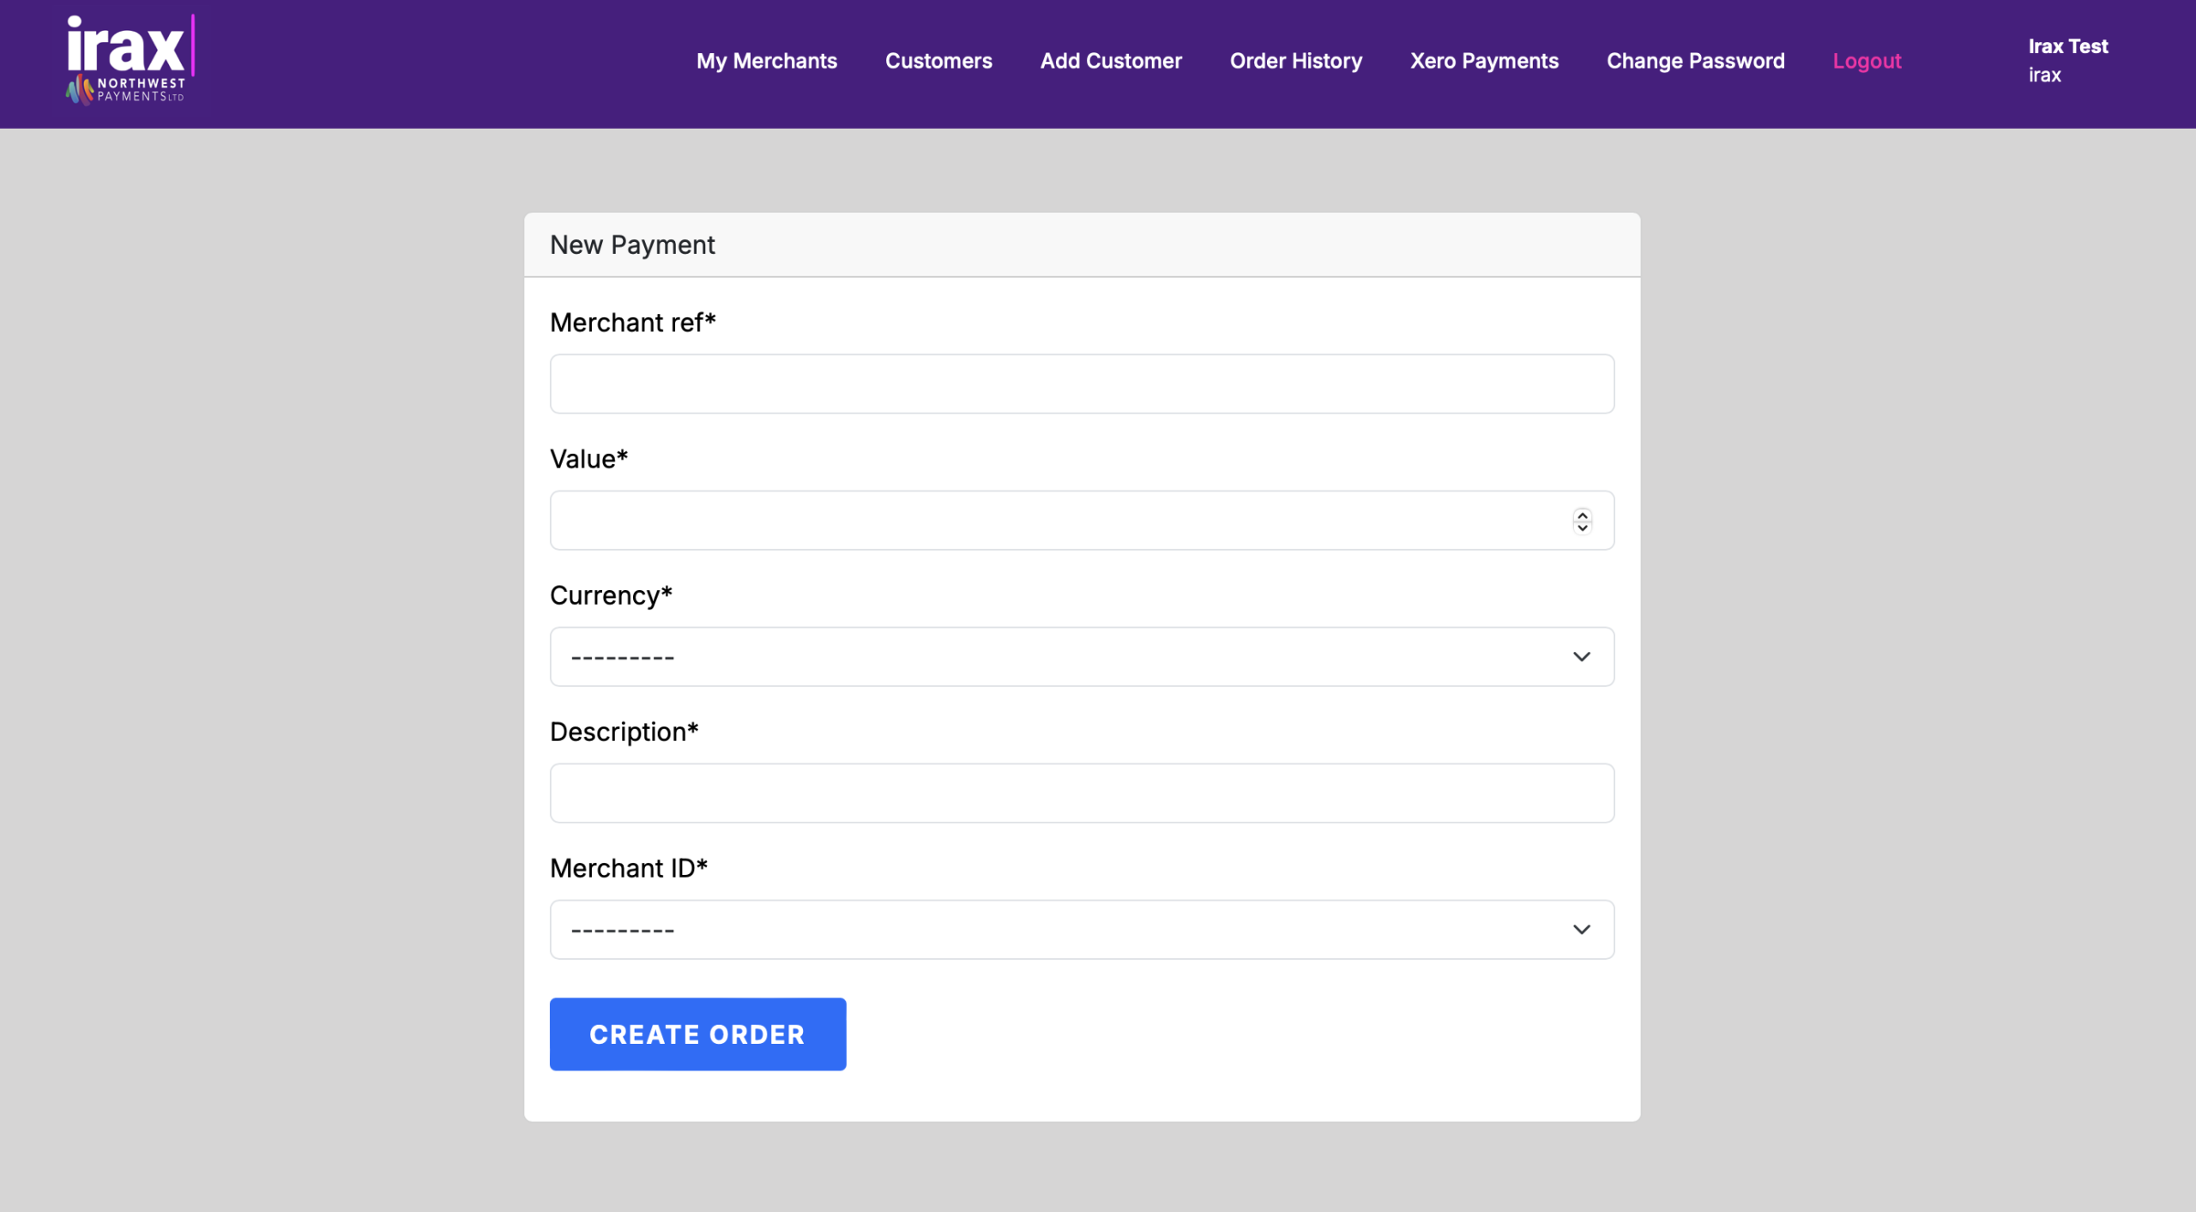The image size is (2196, 1212).
Task: Click the pink Logout link
Action: pyautogui.click(x=1867, y=61)
